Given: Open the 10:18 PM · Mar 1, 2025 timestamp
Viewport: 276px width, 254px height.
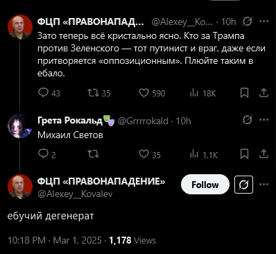Looking at the screenshot, I should (55, 240).
